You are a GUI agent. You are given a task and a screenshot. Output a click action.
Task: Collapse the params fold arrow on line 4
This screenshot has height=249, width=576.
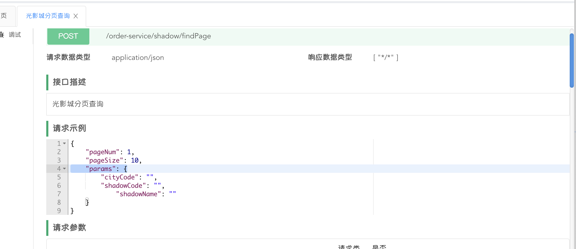(x=64, y=169)
